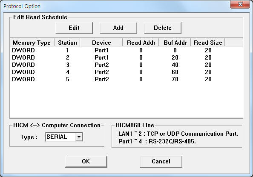Sort by Memory Type column header
253x177 pixels.
point(32,43)
